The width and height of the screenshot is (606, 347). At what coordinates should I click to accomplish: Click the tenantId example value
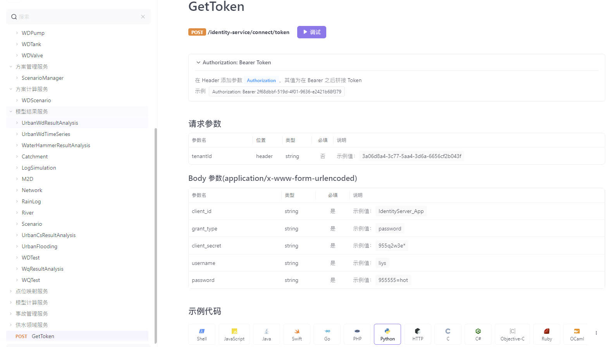(x=411, y=156)
